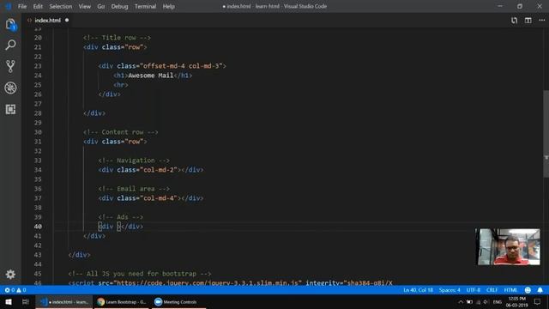Open the More Actions ellipsis menu
The image size is (549, 309).
tap(541, 21)
